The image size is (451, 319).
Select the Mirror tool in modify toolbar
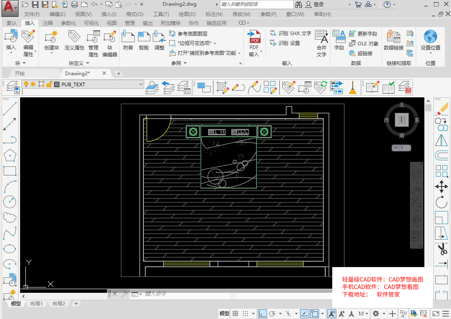[442, 140]
